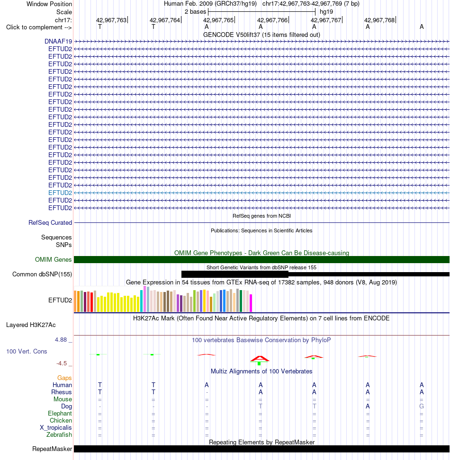Click the '2 bases' scale text
Screen dimensions: 450x460
pos(195,12)
